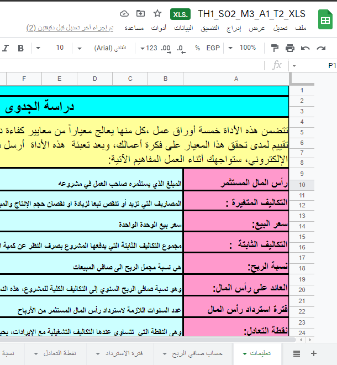
Task: Open the Google Sheets home icon
Action: [x=322, y=21]
